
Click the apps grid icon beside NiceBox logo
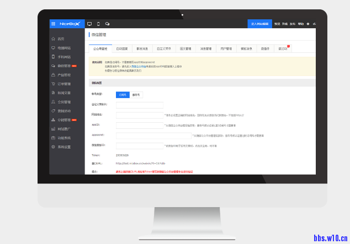tap(53, 24)
